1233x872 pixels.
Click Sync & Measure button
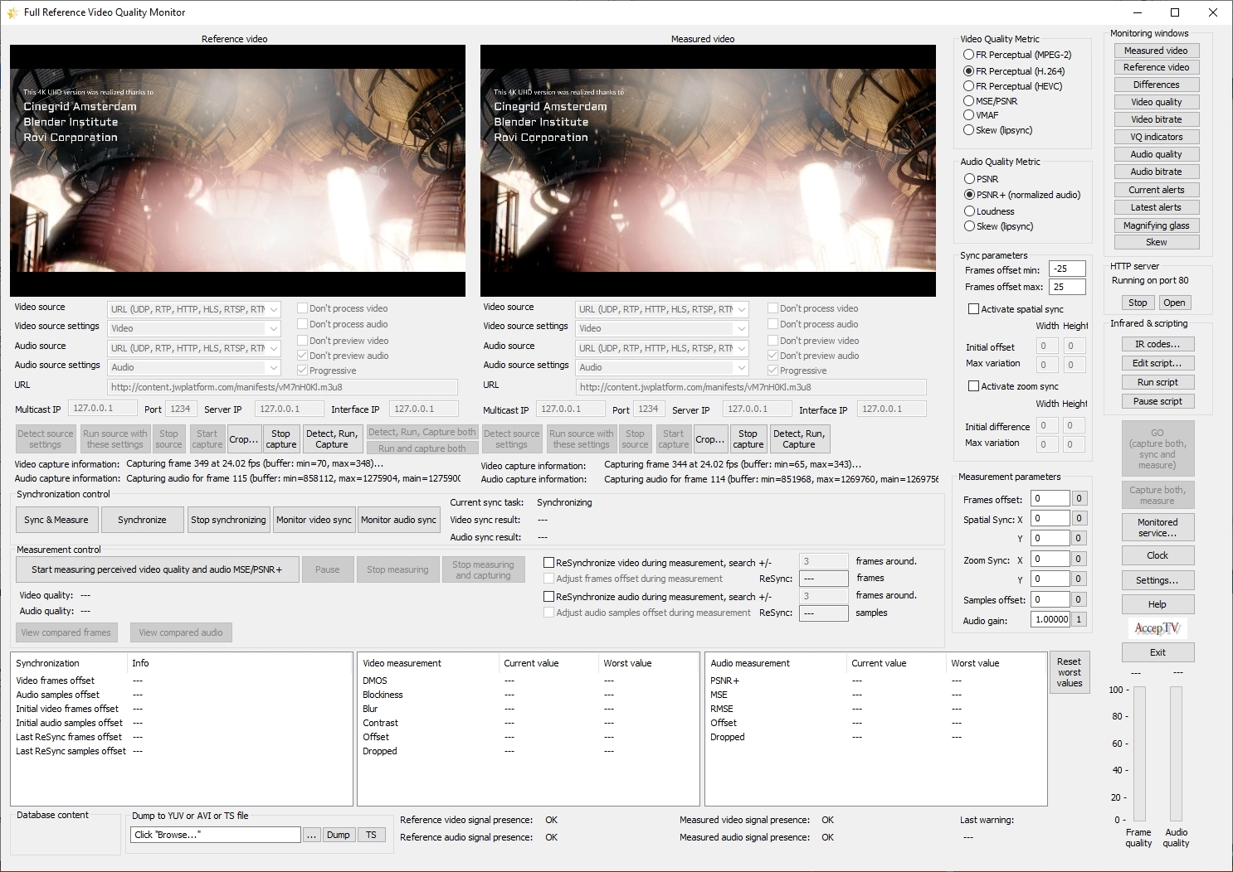(56, 520)
